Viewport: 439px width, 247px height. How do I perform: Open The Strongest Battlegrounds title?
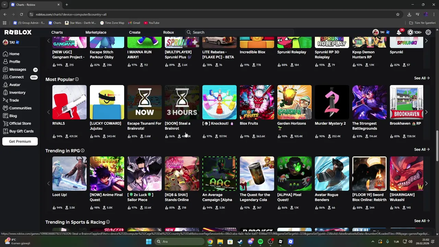coord(365,126)
